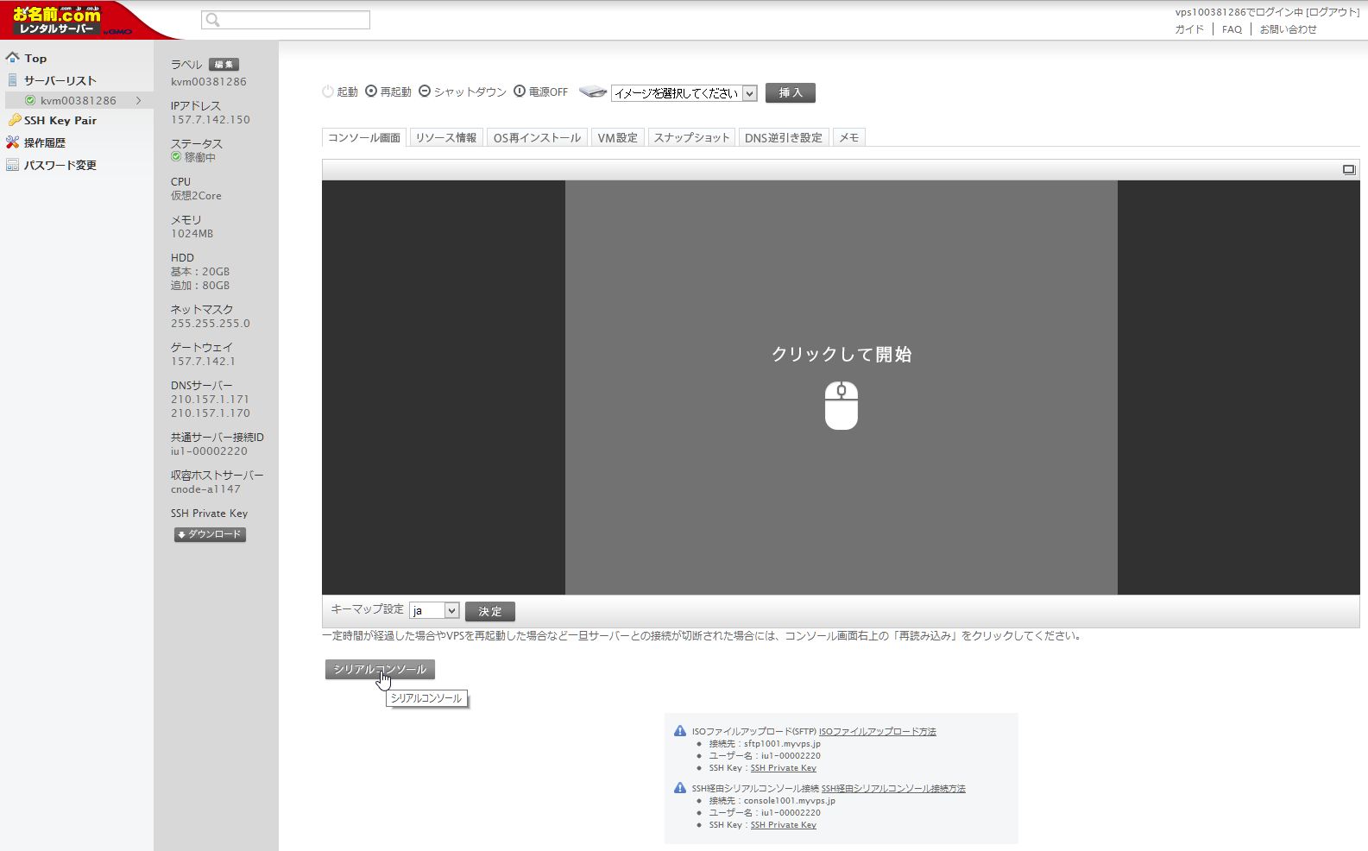1368x851 pixels.
Task: Click the disk drive image icon
Action: click(593, 91)
